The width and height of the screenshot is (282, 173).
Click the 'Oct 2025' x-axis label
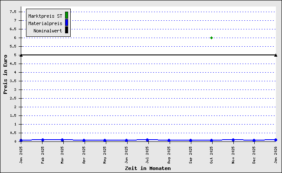212,154
